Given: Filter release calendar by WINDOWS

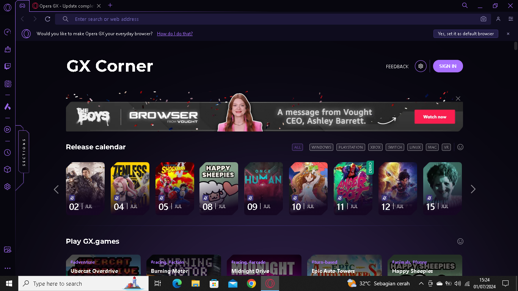Looking at the screenshot, I should pos(322,147).
